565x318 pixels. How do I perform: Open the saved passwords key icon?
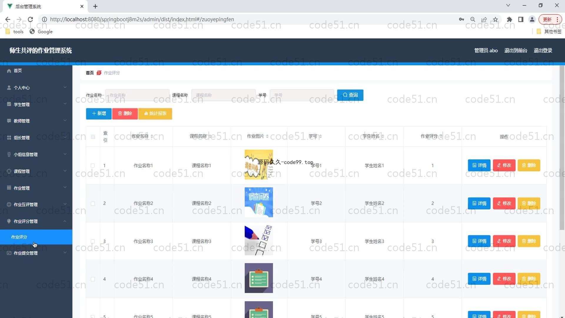click(461, 19)
